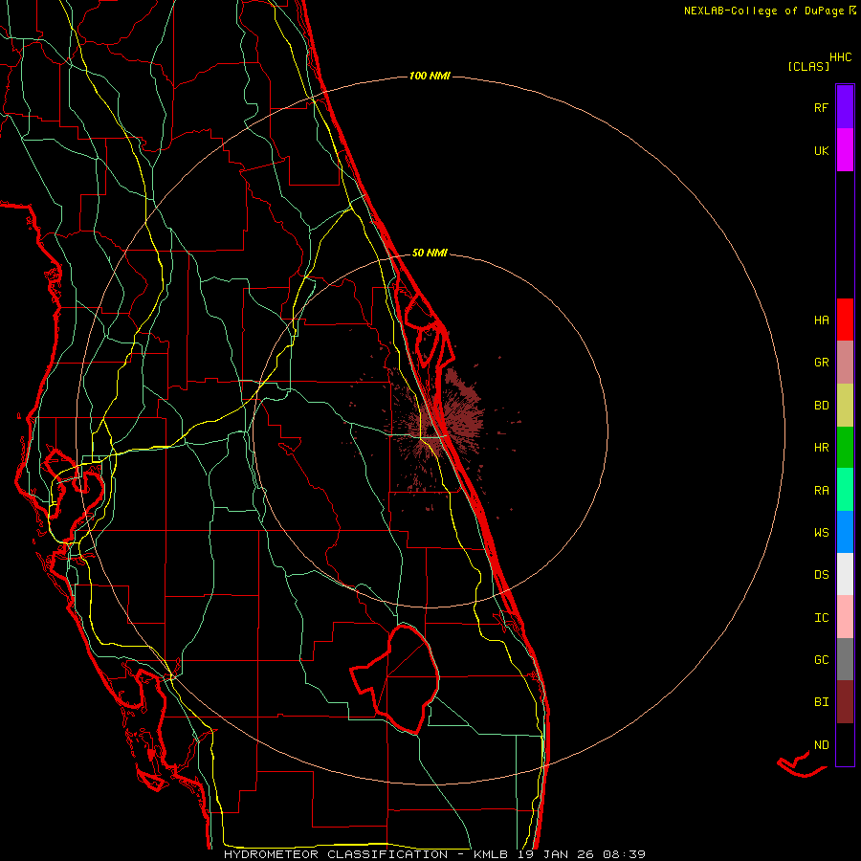Click the ND black legend swatch
Viewport: 861px width, 861px height.
click(x=845, y=744)
